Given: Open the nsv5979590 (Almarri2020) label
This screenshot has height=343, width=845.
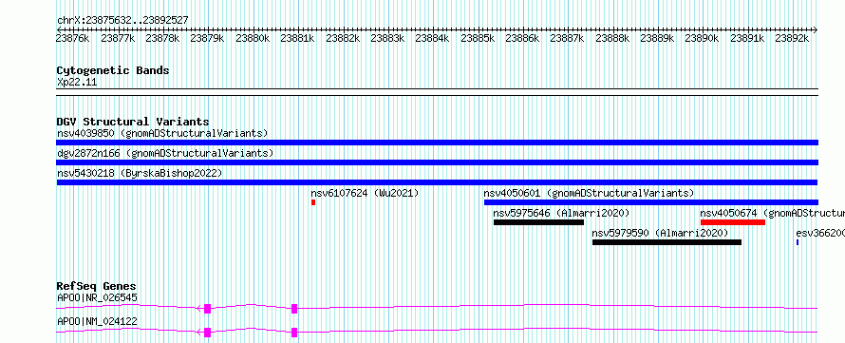Looking at the screenshot, I should point(660,233).
